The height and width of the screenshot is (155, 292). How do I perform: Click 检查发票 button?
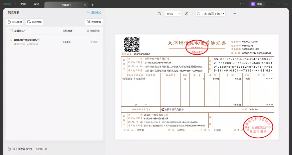[94, 22]
